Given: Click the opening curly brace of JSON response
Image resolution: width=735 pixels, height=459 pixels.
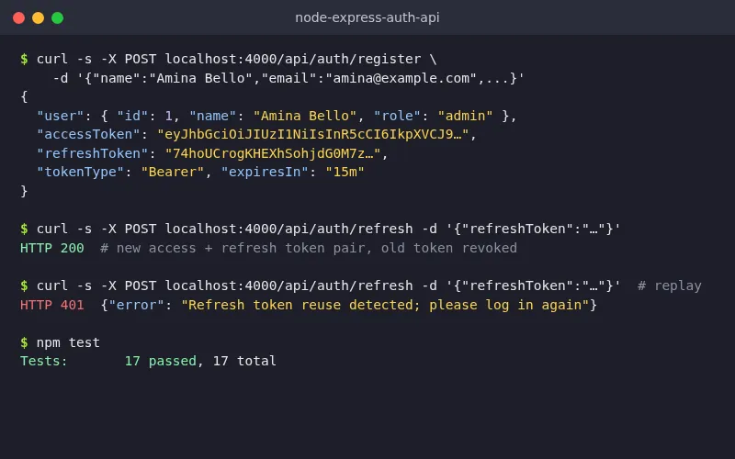Looking at the screenshot, I should (24, 97).
